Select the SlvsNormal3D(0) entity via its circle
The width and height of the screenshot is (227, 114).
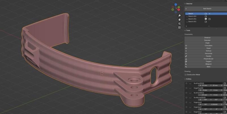pos(186,98)
